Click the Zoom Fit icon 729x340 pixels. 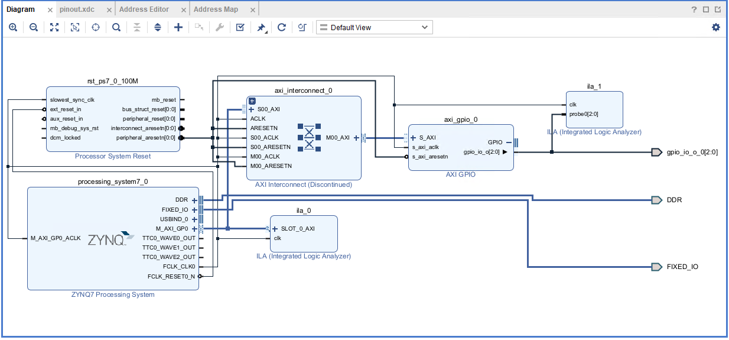point(54,27)
